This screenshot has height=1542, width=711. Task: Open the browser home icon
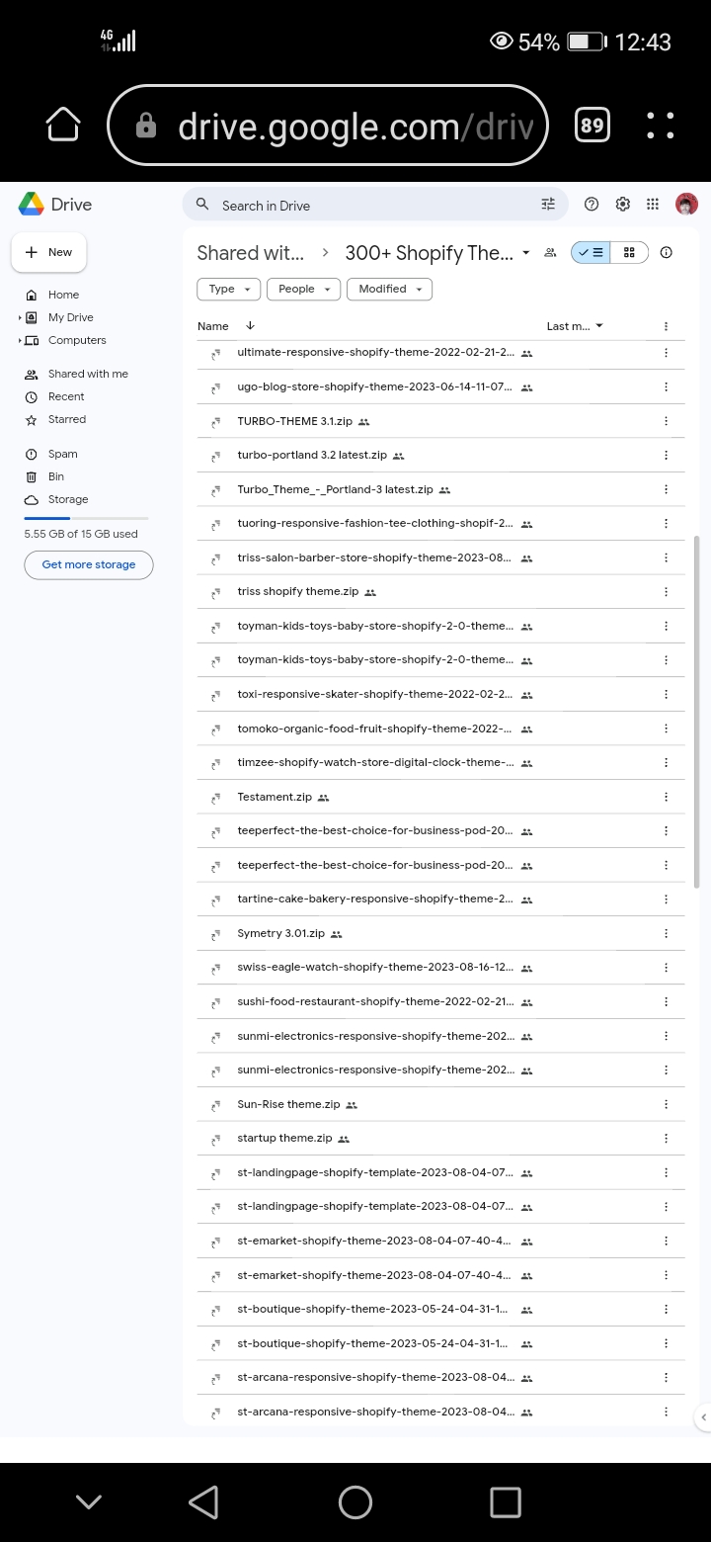pos(63,125)
